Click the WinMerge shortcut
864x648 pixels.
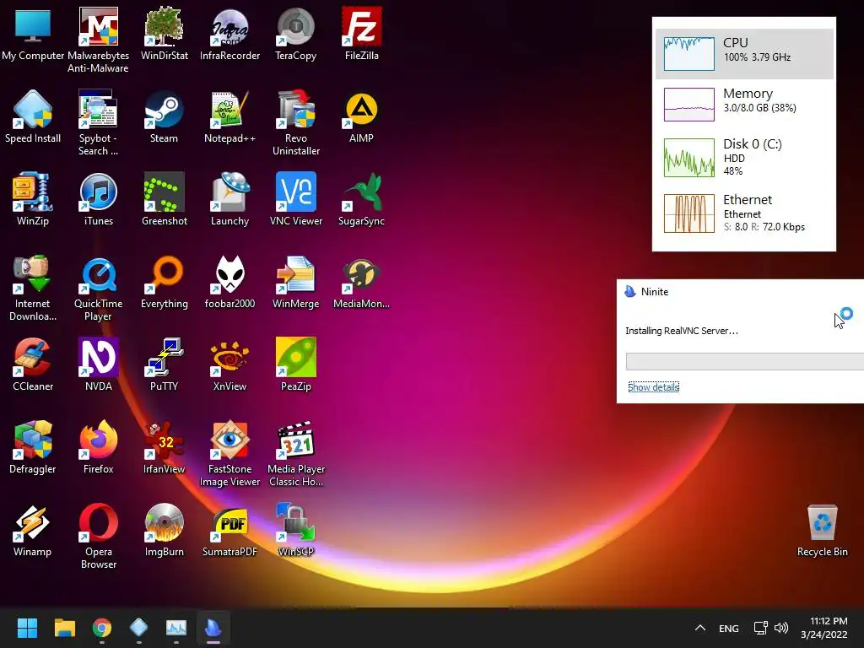point(296,281)
